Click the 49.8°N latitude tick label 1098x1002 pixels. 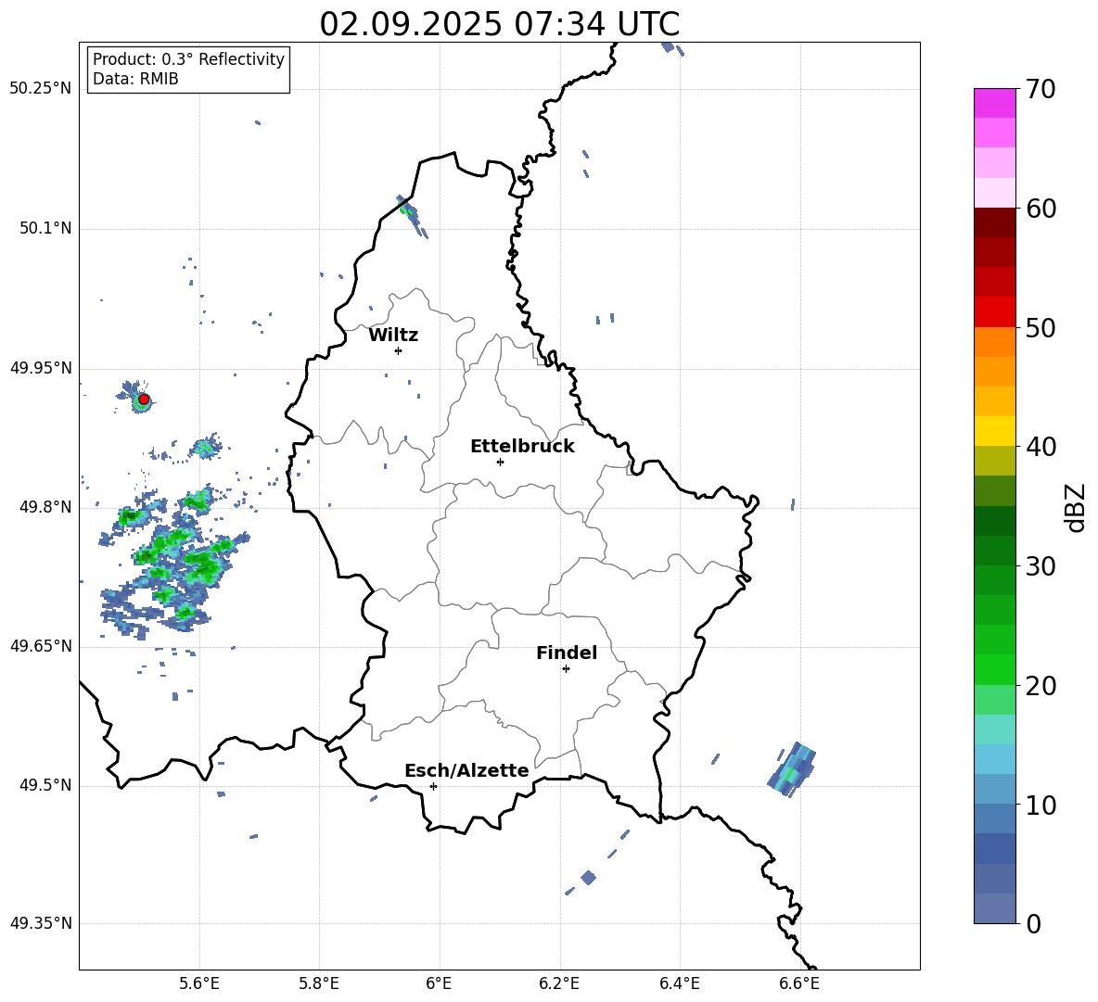point(45,507)
